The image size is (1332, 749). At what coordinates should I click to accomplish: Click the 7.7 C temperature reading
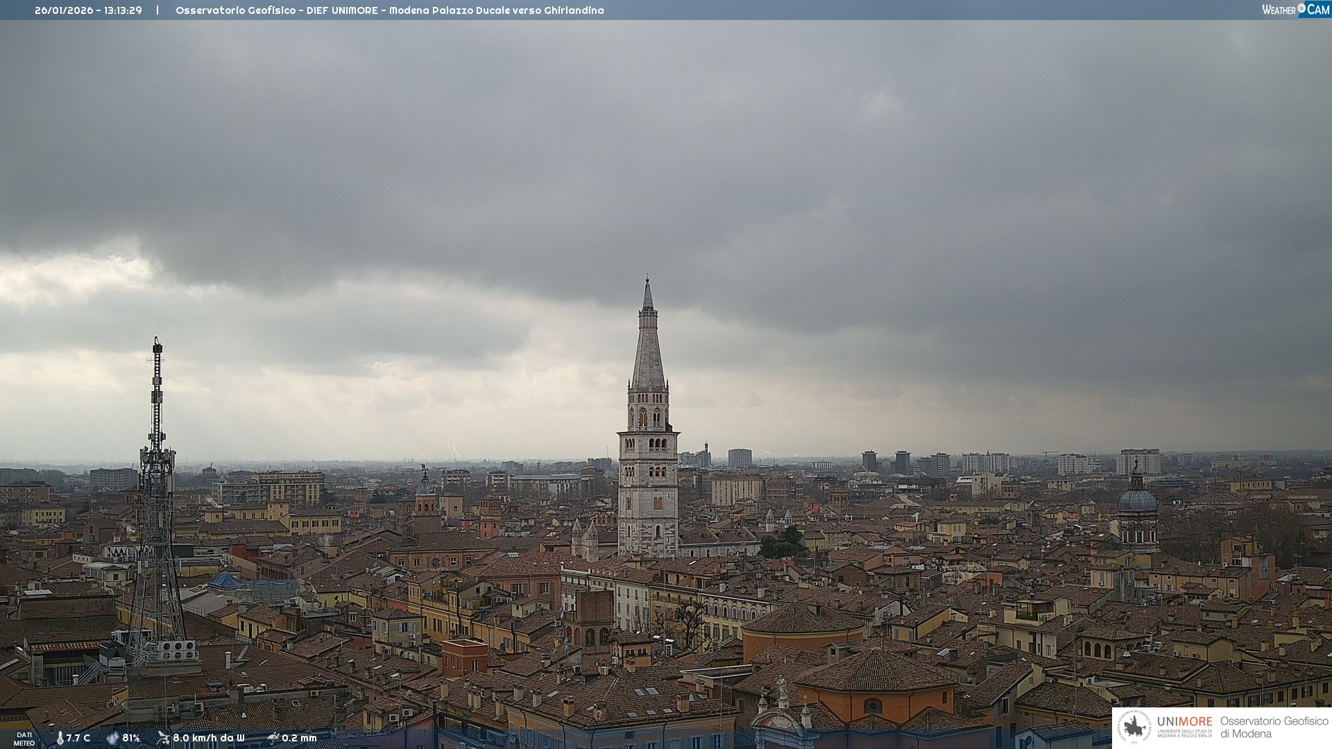(78, 738)
